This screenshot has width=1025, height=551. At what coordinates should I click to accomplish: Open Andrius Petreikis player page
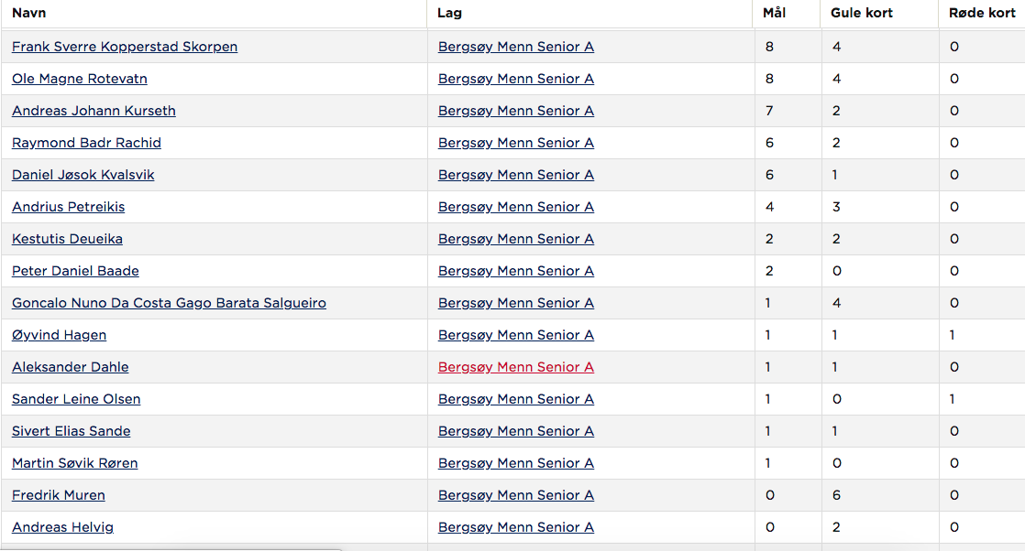pos(68,206)
